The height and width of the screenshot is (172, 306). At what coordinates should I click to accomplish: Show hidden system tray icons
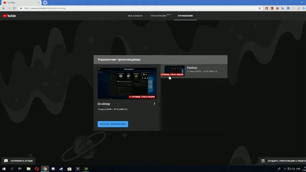285,169
